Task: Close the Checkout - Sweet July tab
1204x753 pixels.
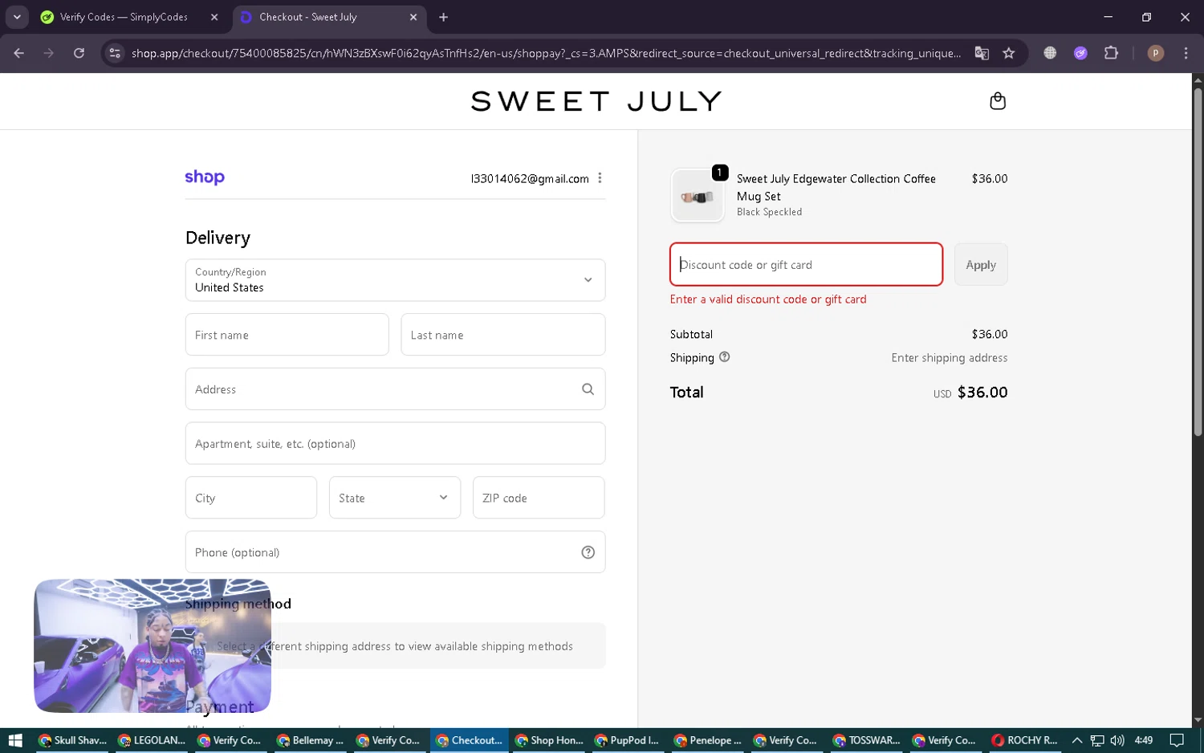Action: click(x=413, y=17)
